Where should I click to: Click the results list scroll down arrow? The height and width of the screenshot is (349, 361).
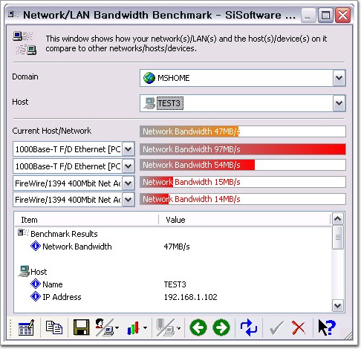(x=338, y=306)
